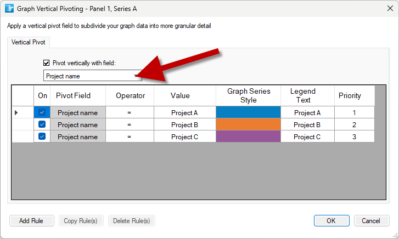
Task: Click the operator cell in Project A row
Action: [130, 112]
